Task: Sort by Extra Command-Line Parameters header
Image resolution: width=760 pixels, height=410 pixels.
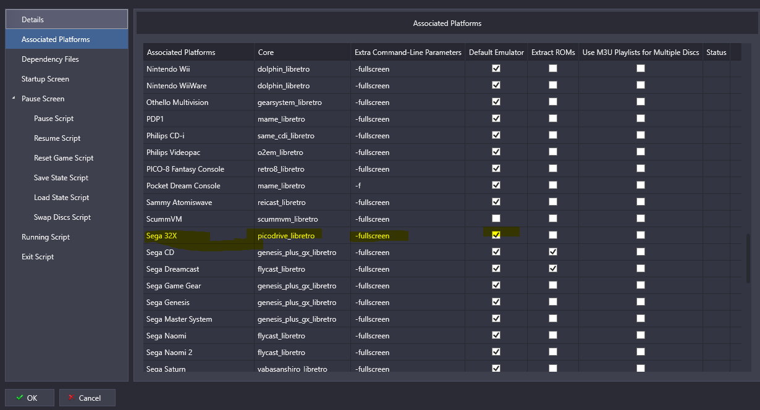Action: click(x=408, y=52)
